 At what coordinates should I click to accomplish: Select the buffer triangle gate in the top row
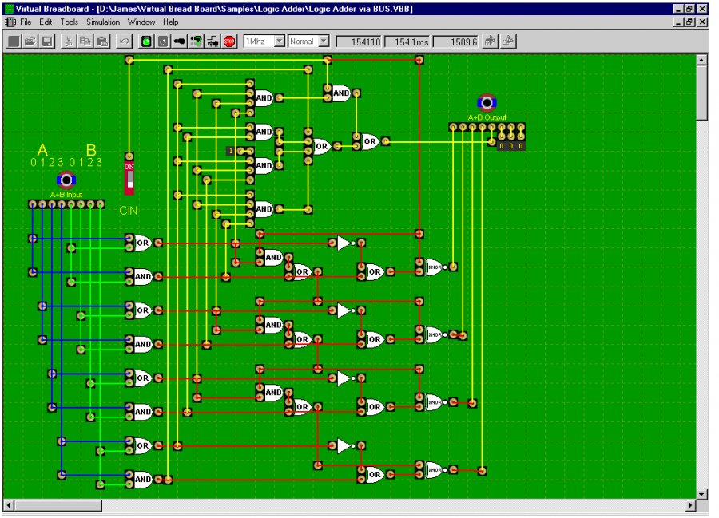(344, 243)
